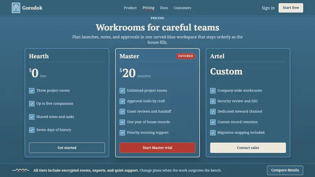Toggle the Dedicated steward channel checkbox
The width and height of the screenshot is (315, 177).
[x=213, y=111]
